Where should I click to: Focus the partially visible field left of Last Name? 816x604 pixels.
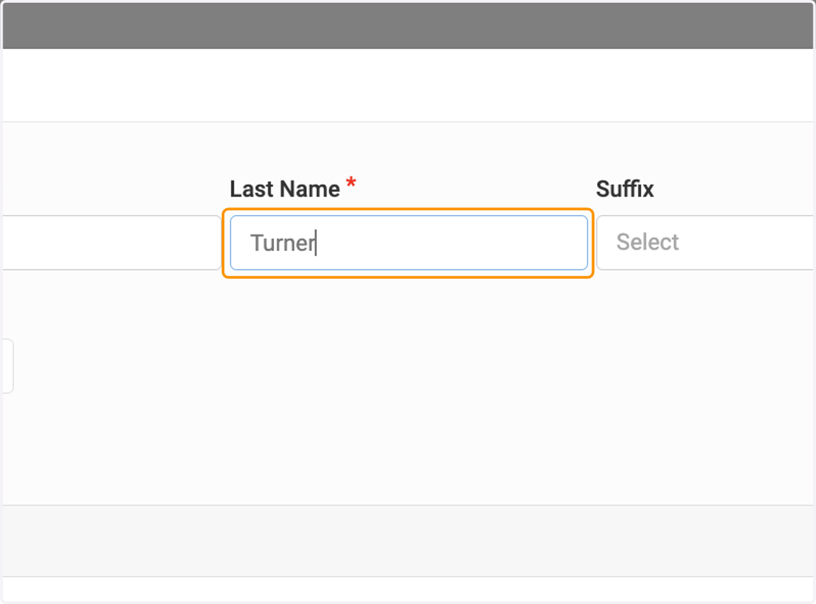click(x=111, y=243)
